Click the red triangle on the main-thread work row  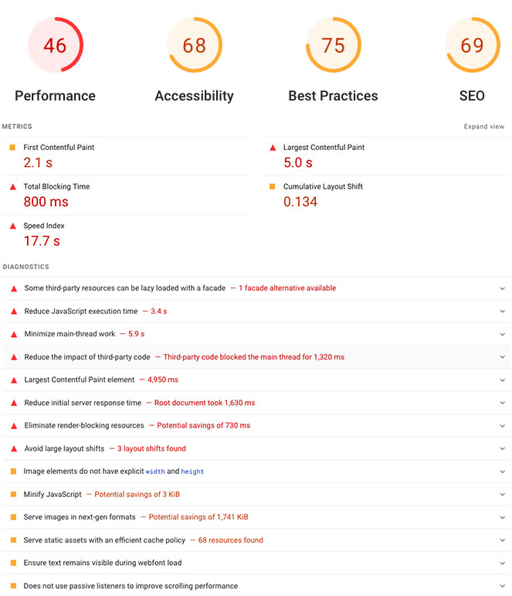coord(14,335)
